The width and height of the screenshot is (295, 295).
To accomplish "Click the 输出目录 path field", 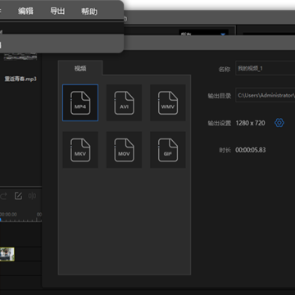I will coord(265,95).
